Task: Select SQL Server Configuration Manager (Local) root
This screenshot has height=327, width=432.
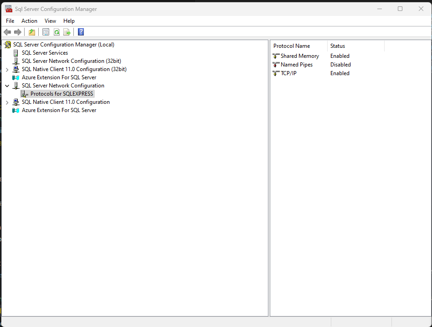Action: coord(64,45)
